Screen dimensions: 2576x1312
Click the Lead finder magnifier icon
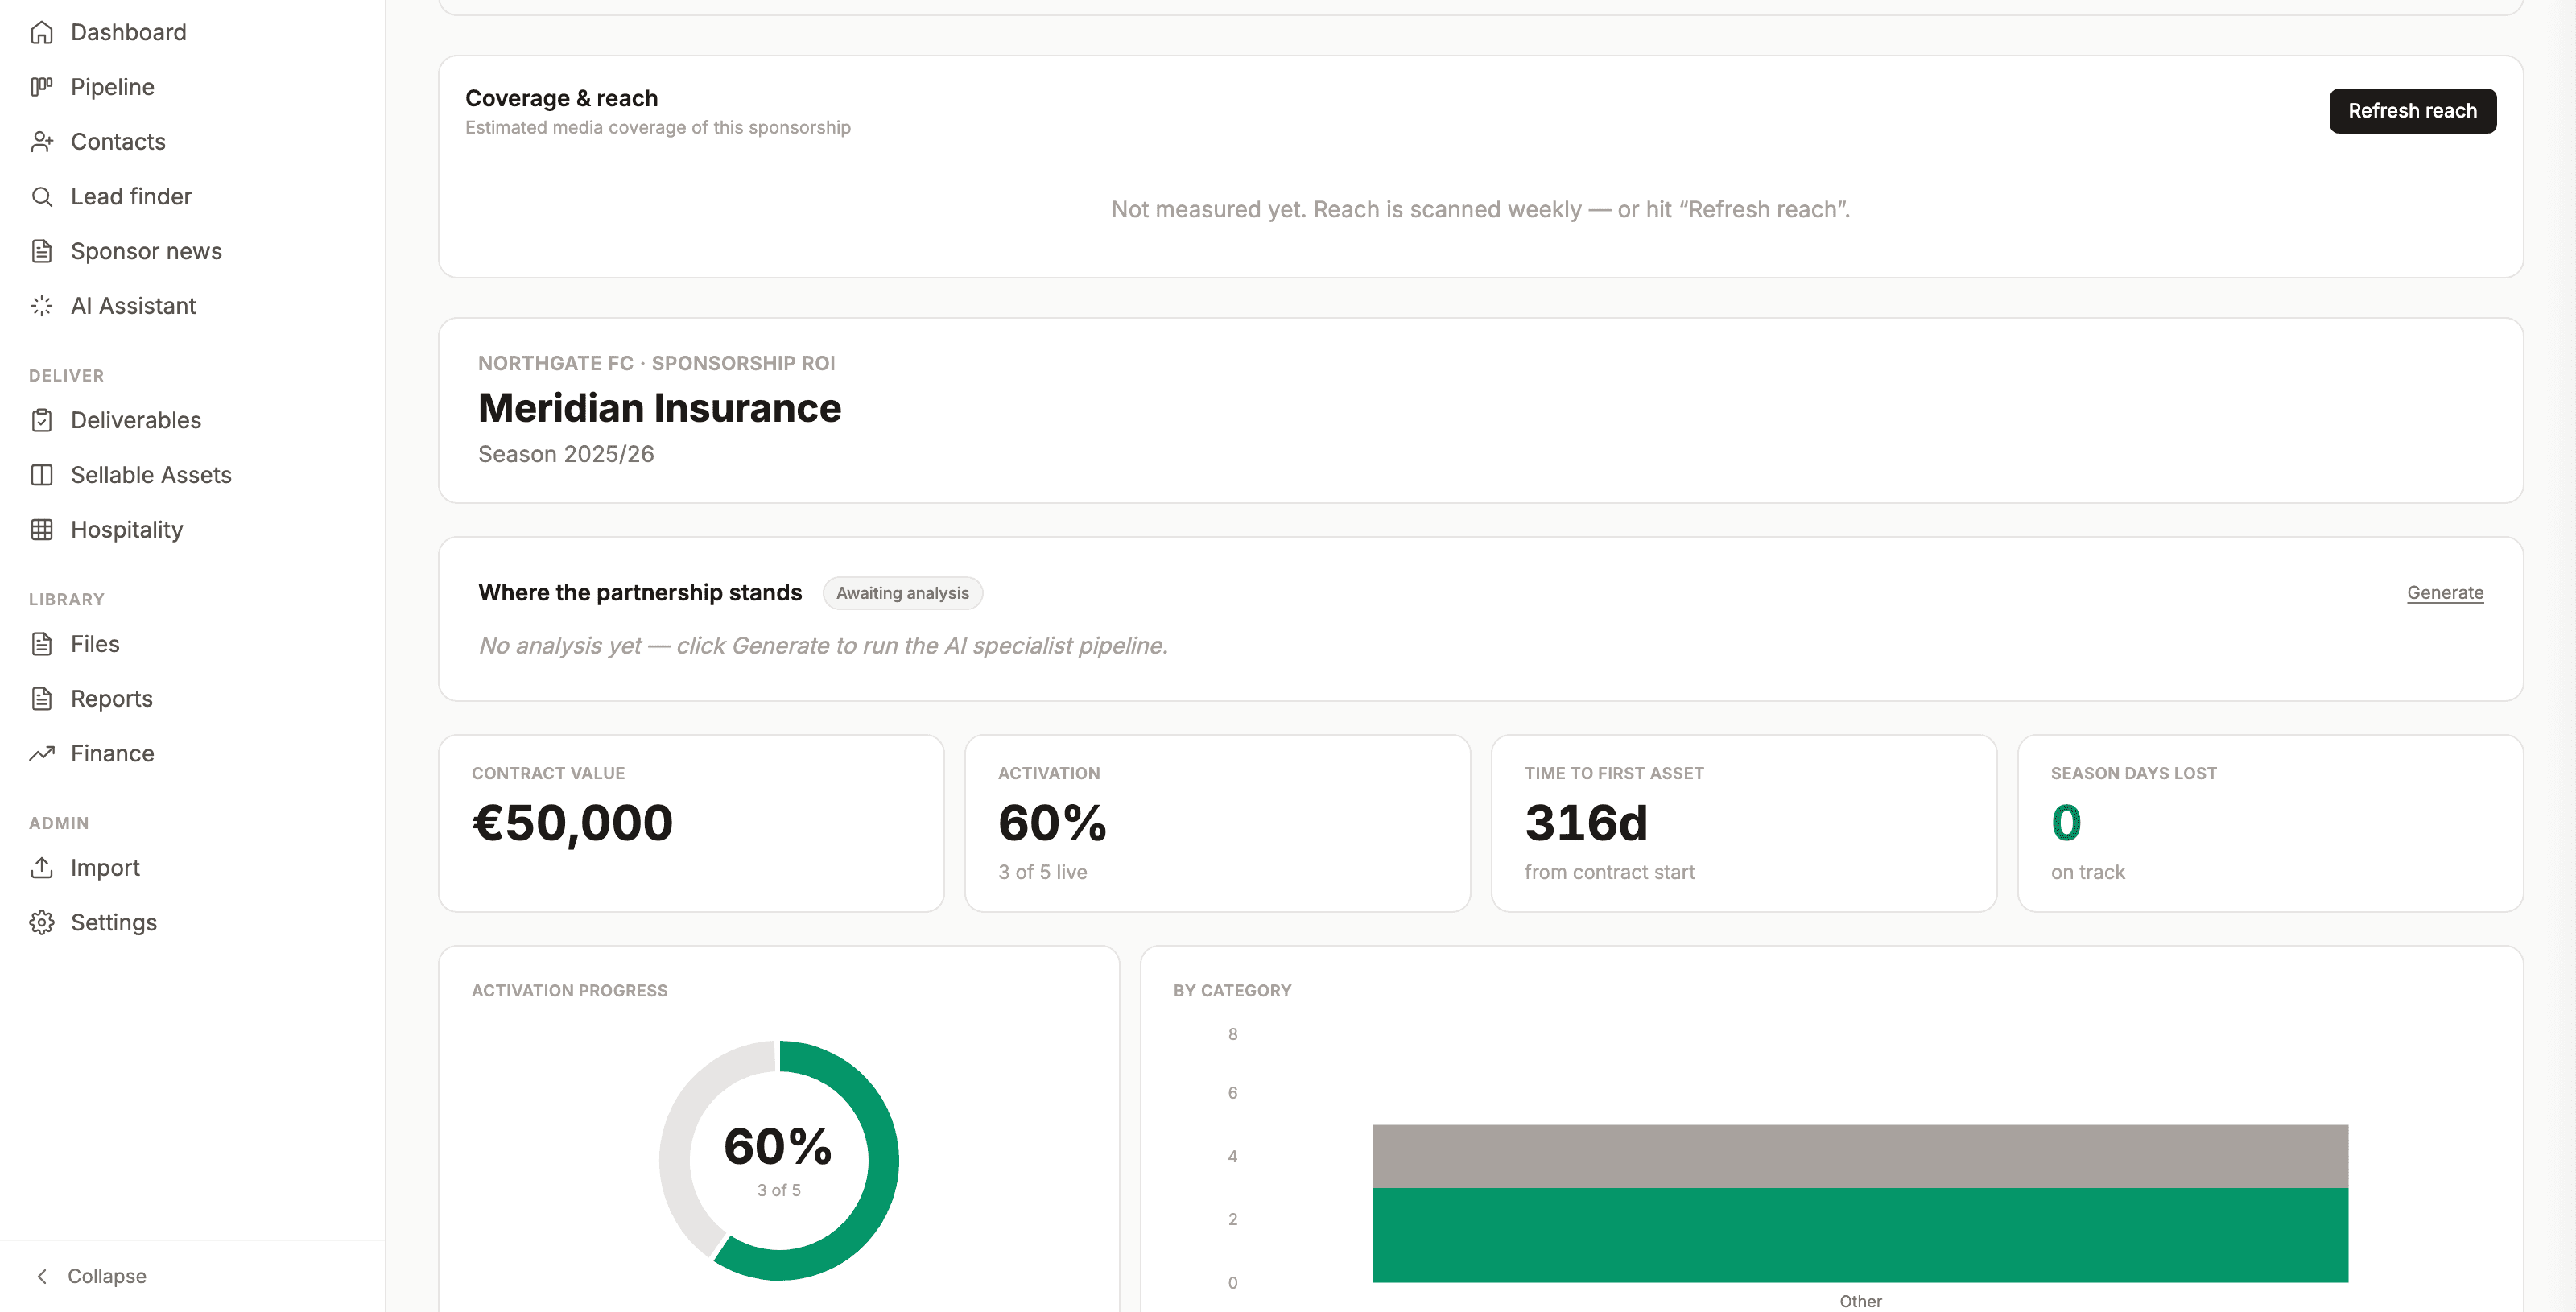click(41, 197)
